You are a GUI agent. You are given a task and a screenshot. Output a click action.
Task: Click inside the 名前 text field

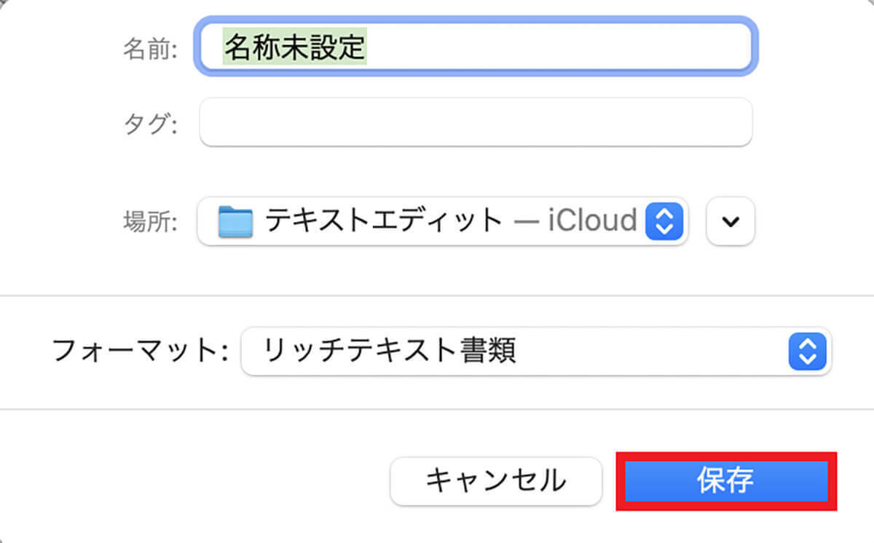(554, 47)
